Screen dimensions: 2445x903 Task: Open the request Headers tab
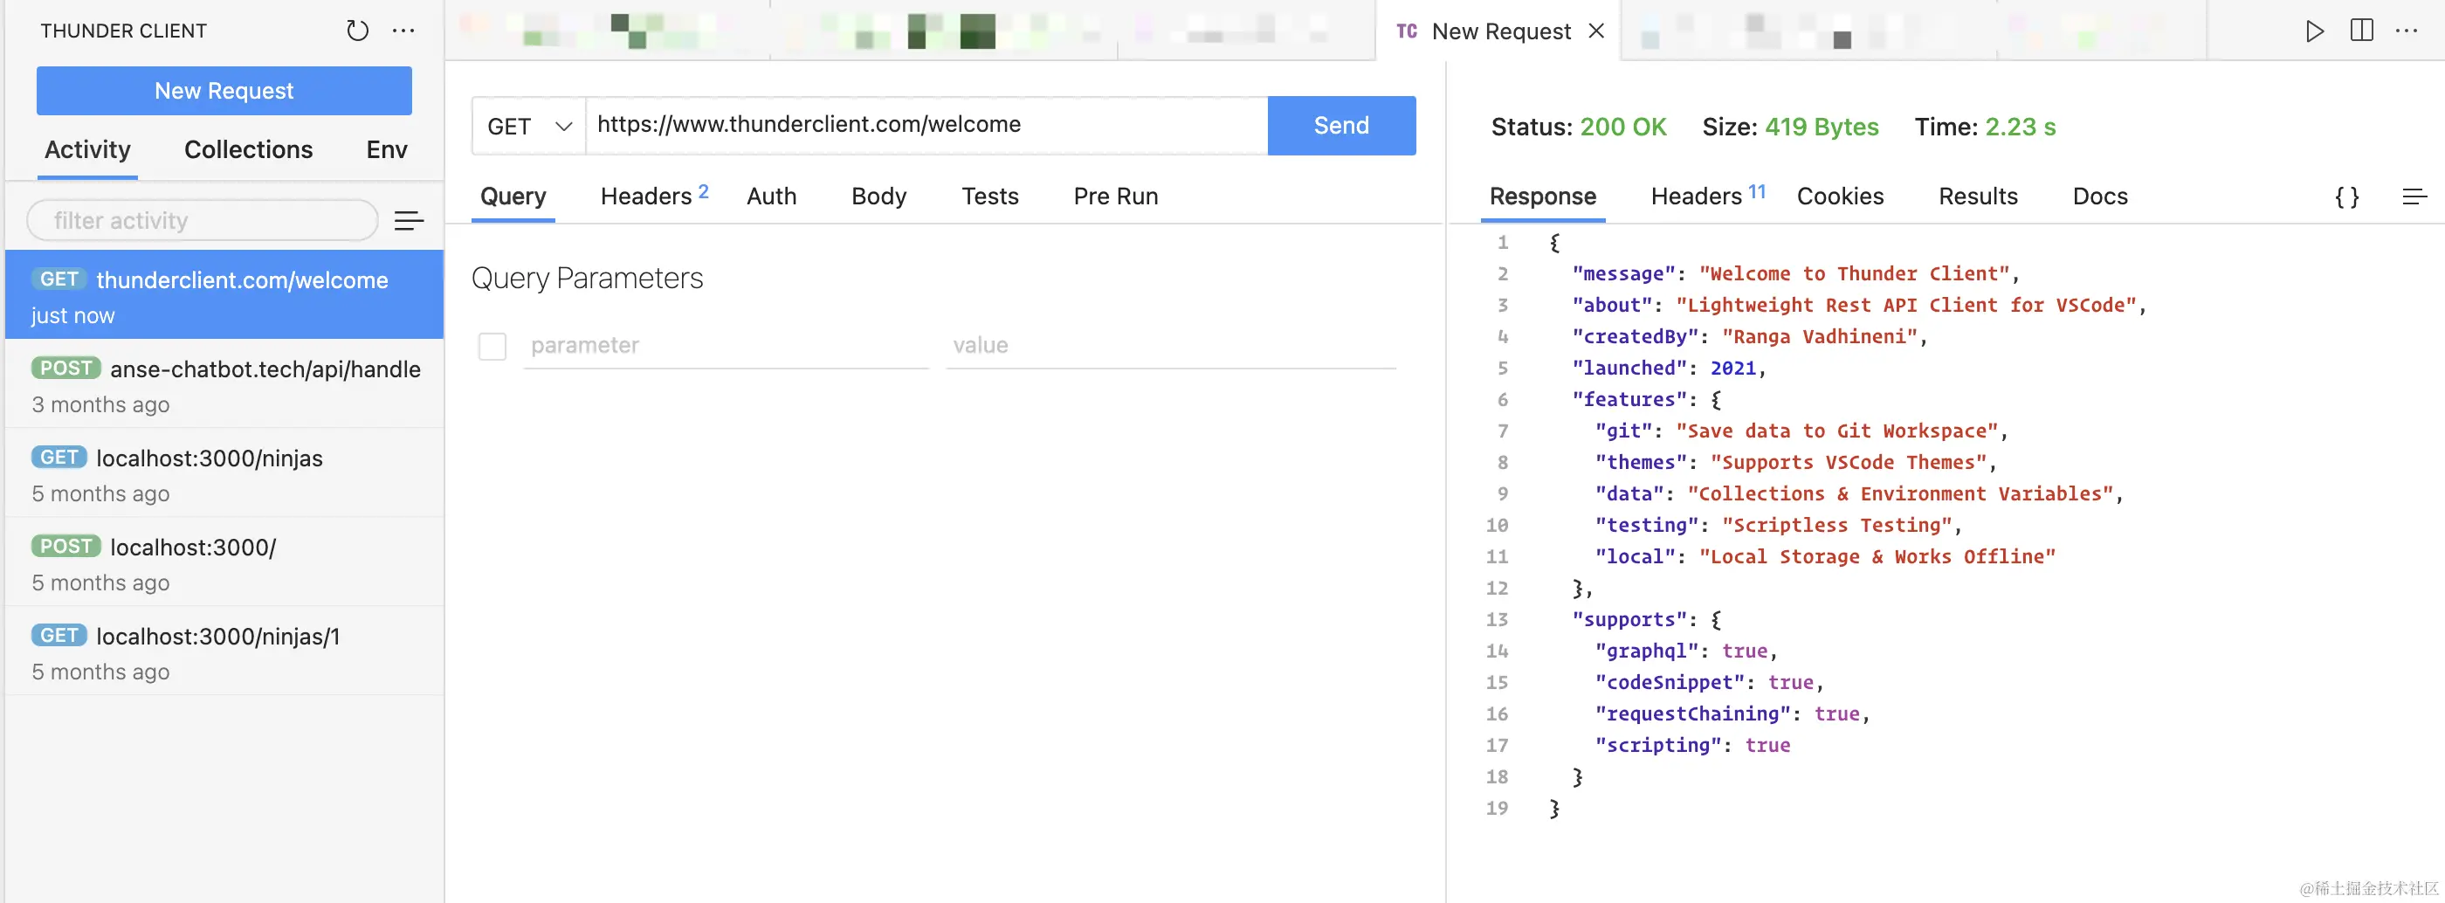point(654,196)
